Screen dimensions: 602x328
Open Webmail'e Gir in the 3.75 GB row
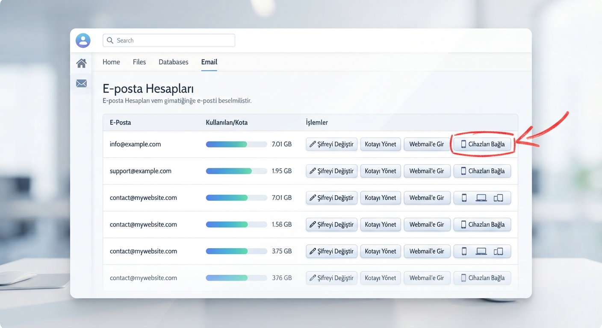pos(427,251)
